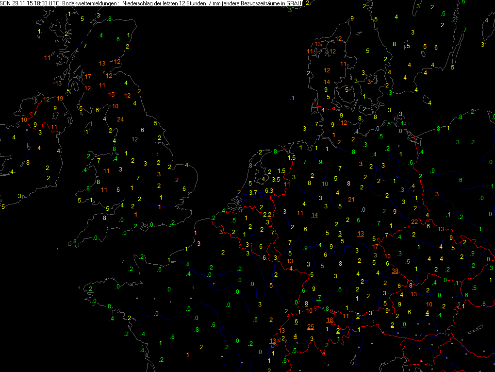Select the underlined 18 station value
This screenshot has height=372, width=495.
[x=330, y=320]
